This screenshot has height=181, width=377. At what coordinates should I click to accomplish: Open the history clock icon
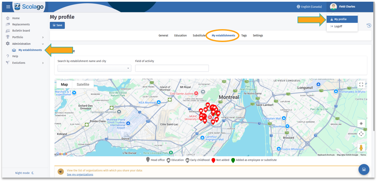pos(369,25)
